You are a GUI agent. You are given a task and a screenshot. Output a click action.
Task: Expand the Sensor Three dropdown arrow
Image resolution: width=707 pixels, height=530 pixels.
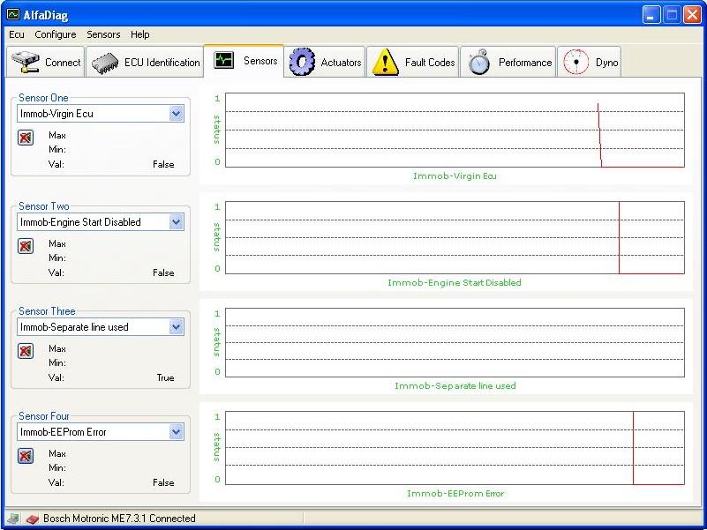pos(177,327)
